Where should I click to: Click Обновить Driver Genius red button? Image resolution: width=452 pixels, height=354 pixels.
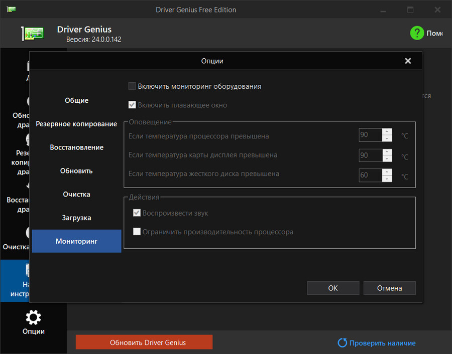tap(144, 342)
